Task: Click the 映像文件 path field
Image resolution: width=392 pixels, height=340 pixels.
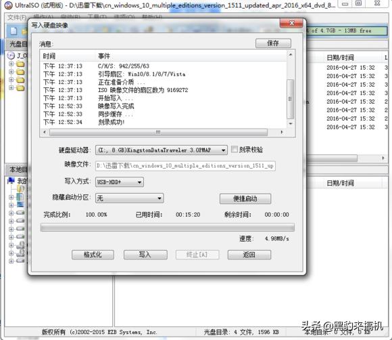Action: pyautogui.click(x=185, y=166)
